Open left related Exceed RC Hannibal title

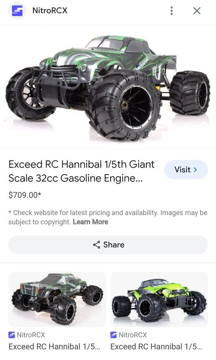pyautogui.click(x=54, y=347)
